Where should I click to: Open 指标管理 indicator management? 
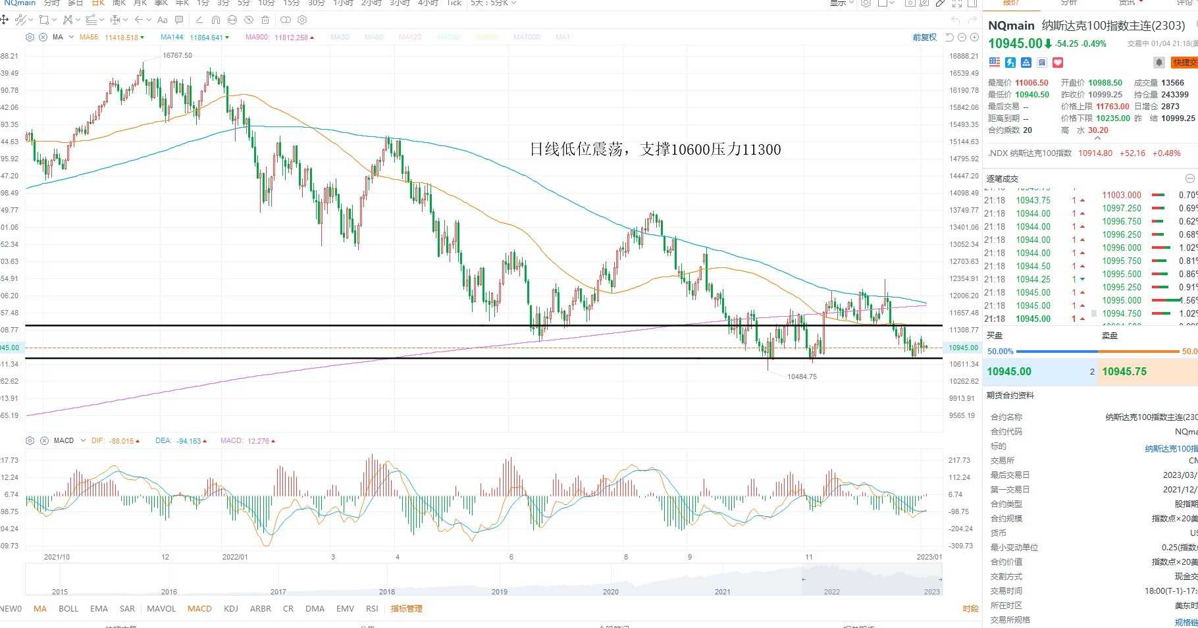point(406,609)
